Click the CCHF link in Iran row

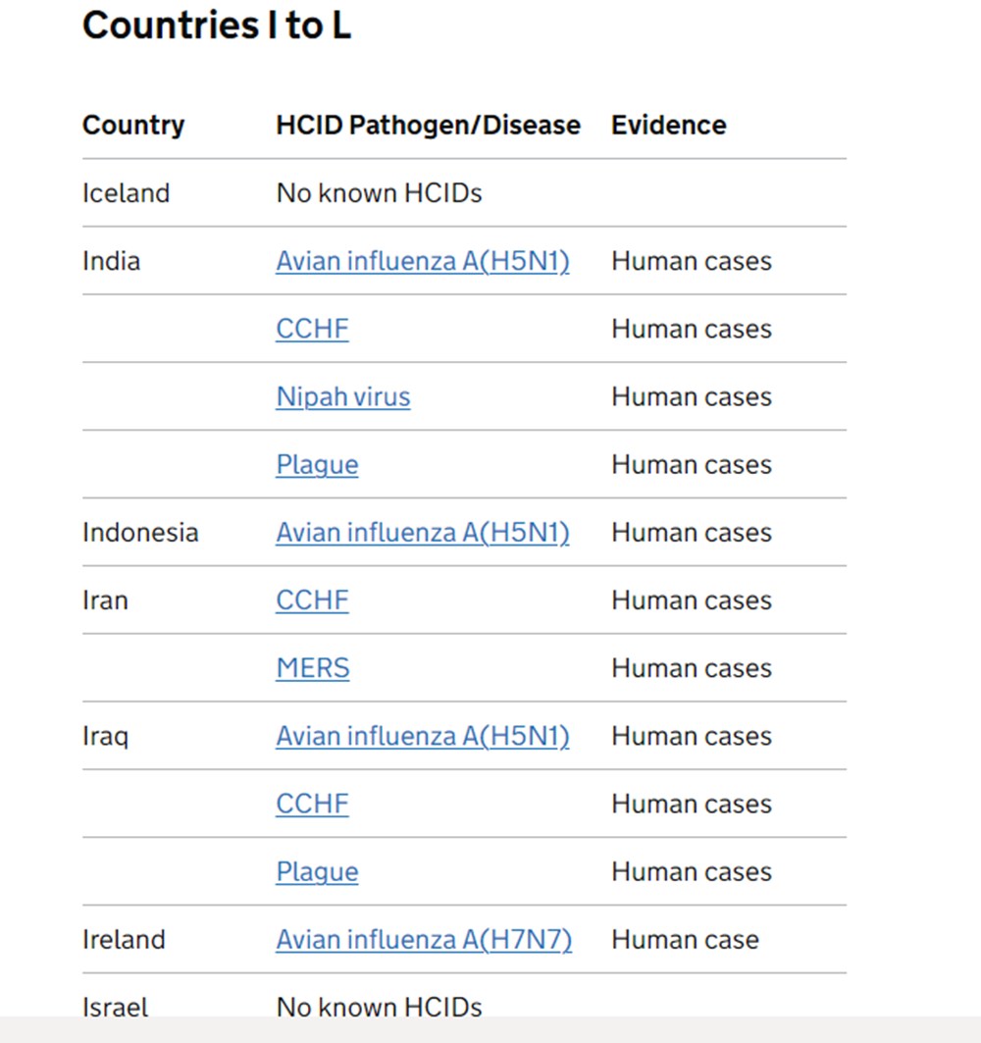312,600
